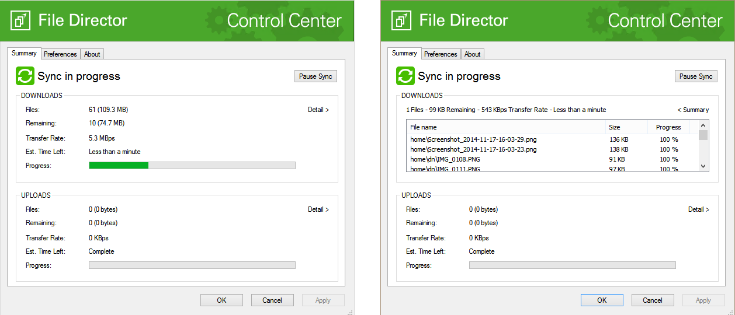Click scroll up arrow of download list
Viewport: 735px width, 315px height.
[703, 125]
